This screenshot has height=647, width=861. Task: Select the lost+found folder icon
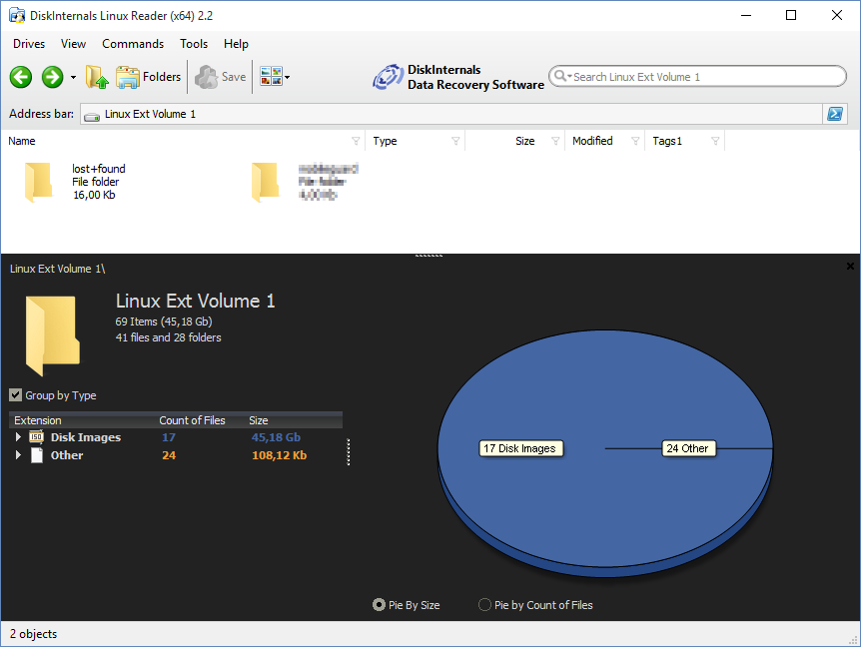point(38,182)
